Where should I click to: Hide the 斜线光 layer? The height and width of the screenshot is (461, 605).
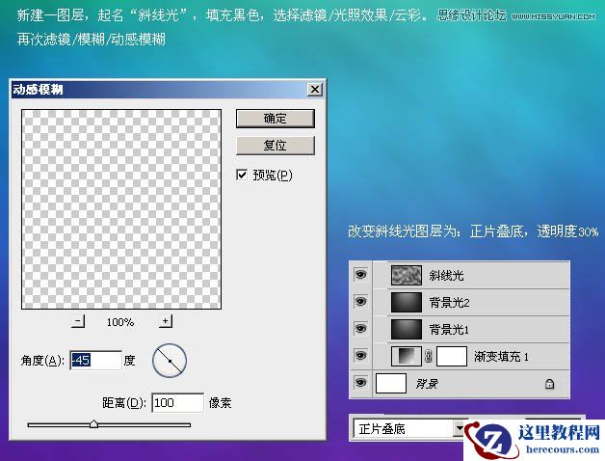360,275
